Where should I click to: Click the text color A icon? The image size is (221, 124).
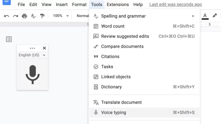[205, 16]
